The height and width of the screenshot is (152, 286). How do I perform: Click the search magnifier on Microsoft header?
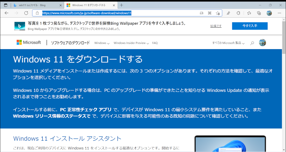click(252, 43)
